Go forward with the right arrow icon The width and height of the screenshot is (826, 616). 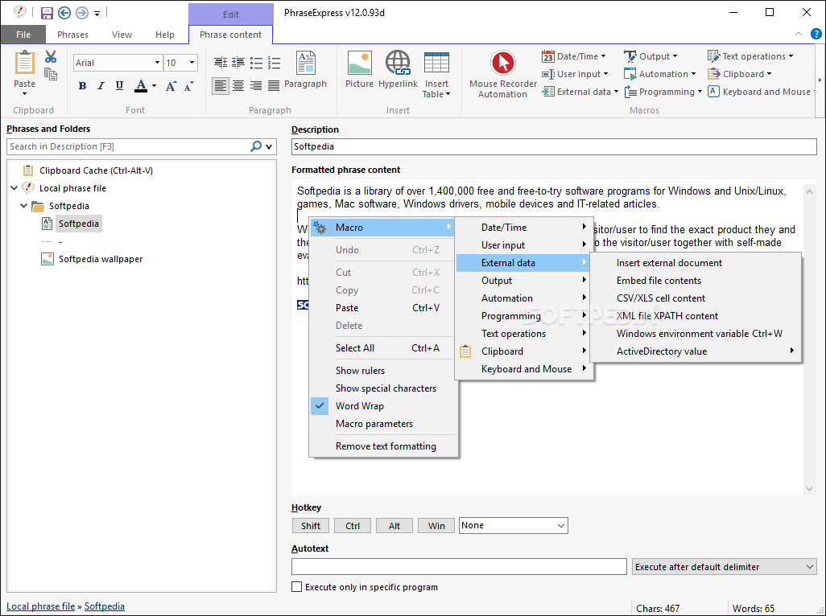[x=81, y=13]
